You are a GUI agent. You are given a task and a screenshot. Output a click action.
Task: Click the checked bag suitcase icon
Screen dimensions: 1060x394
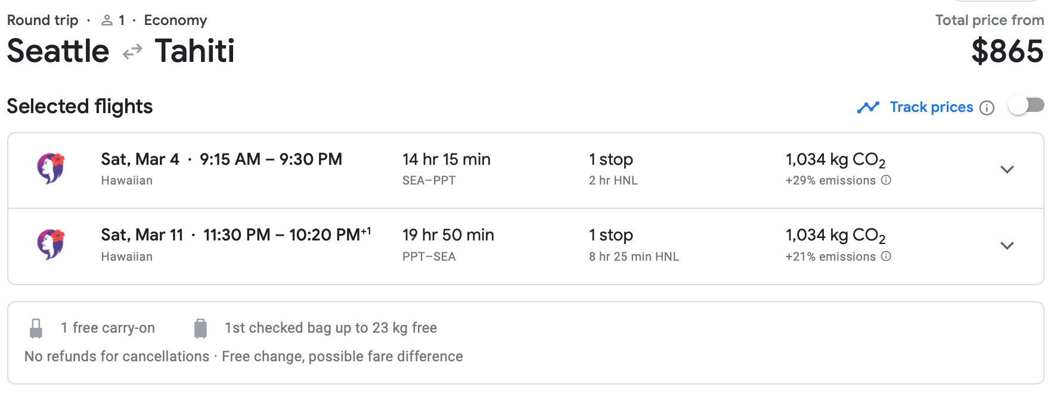(201, 329)
